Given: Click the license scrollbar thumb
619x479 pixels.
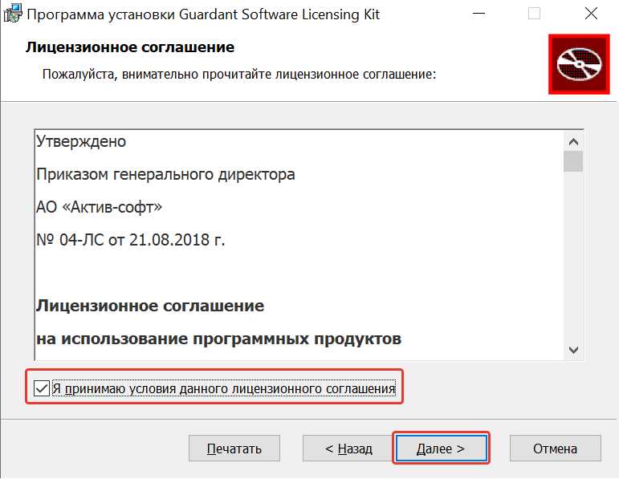Looking at the screenshot, I should tap(573, 161).
